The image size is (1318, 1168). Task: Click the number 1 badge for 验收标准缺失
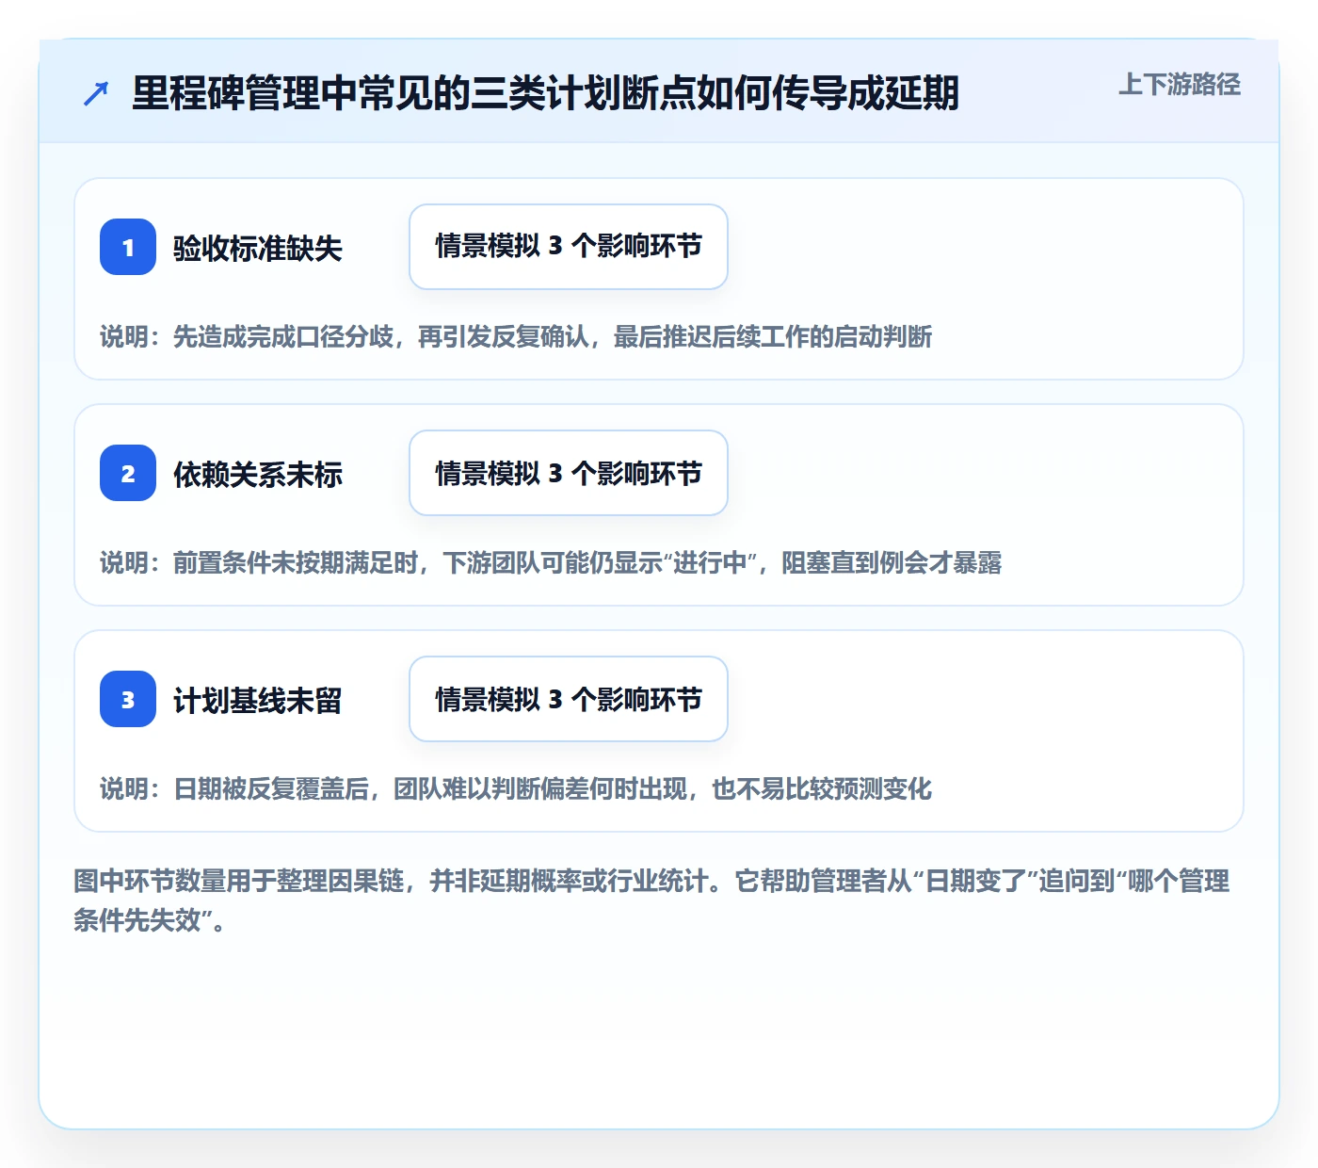pos(128,247)
